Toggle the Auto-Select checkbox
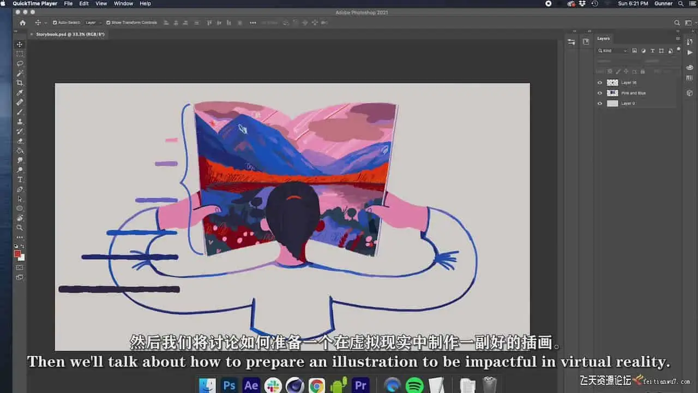 pos(55,23)
